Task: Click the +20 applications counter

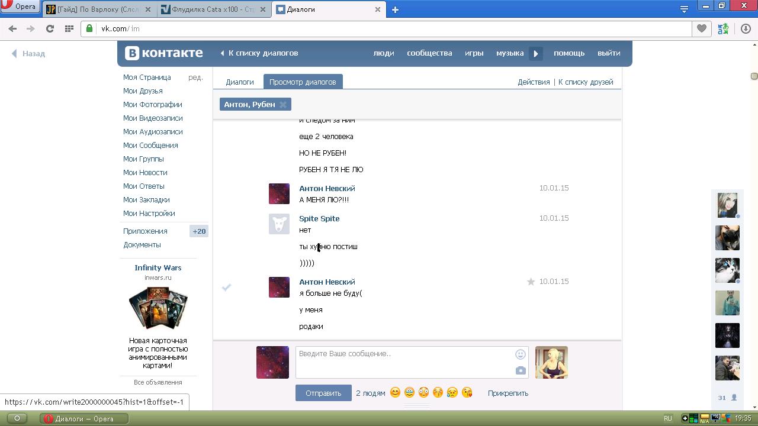Action: tap(199, 231)
